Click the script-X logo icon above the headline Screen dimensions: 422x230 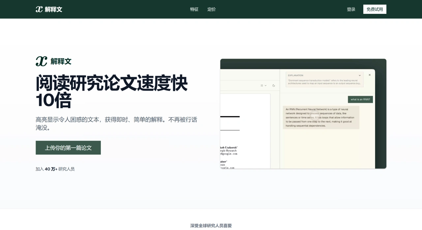tap(41, 61)
